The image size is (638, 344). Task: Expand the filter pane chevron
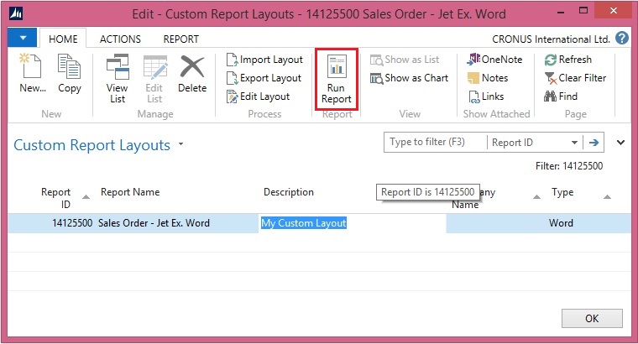click(621, 143)
